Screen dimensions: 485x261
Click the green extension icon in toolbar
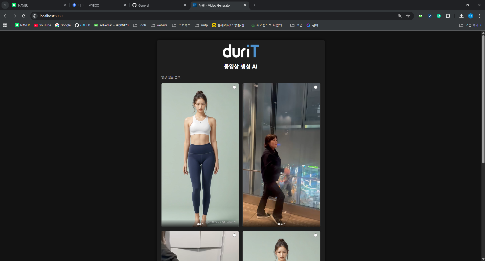421,16
